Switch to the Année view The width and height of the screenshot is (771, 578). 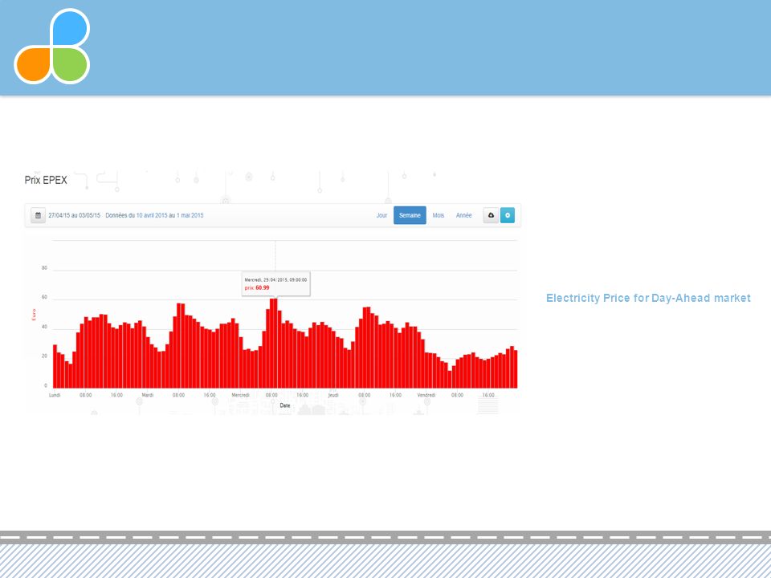tap(463, 215)
